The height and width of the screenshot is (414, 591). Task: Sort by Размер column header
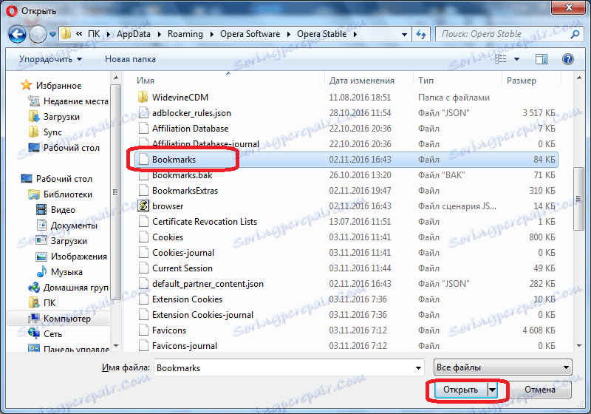tap(522, 81)
